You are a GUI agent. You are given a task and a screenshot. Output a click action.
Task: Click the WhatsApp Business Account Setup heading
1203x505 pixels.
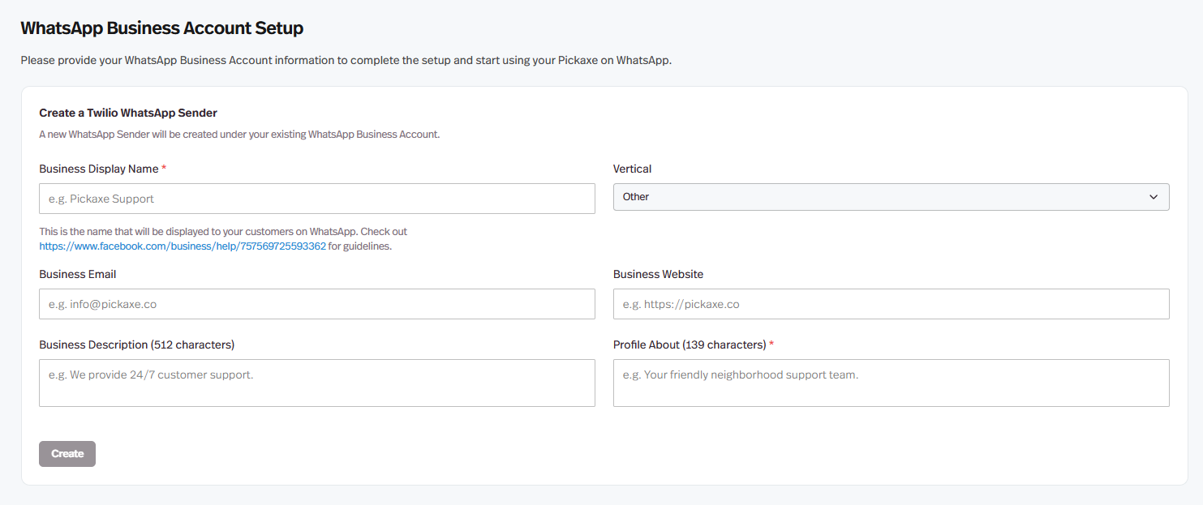coord(161,28)
